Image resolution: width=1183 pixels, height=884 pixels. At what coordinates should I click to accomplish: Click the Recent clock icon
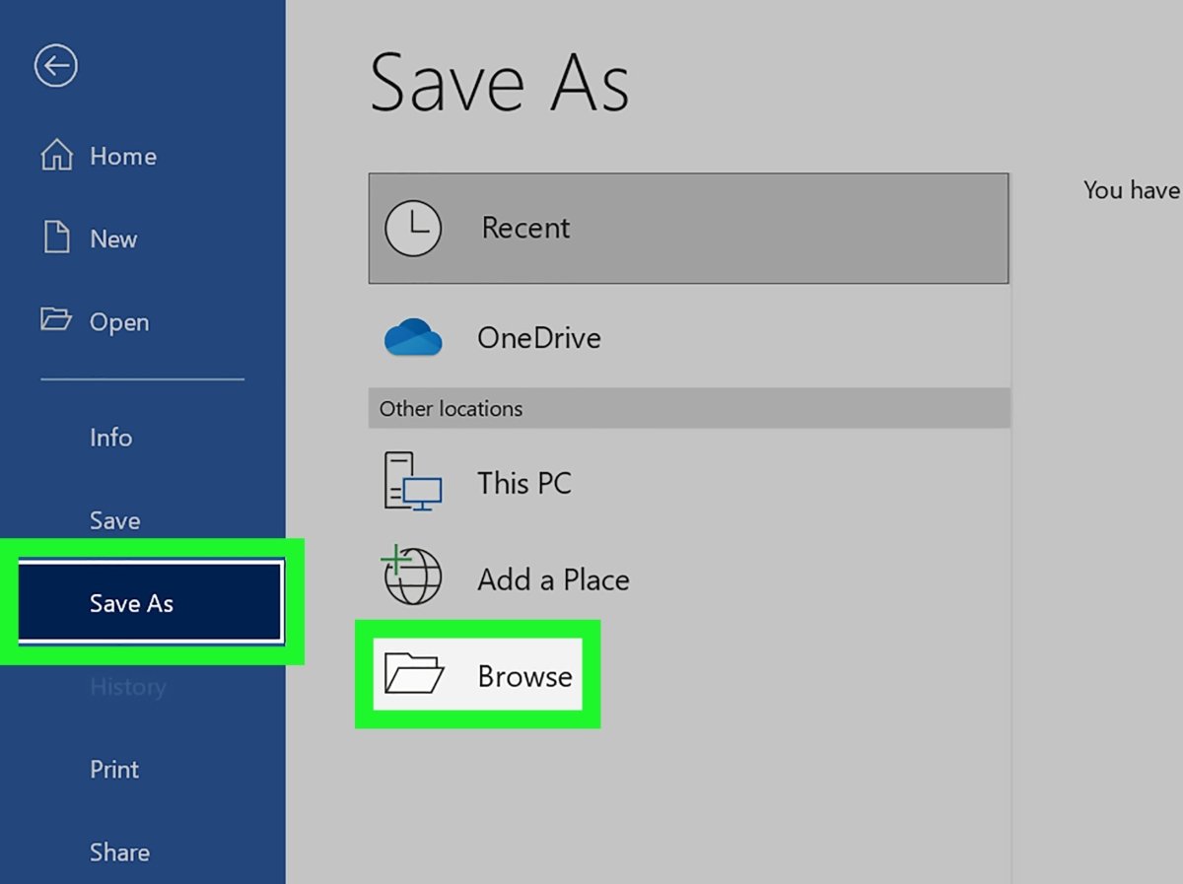[x=413, y=228]
